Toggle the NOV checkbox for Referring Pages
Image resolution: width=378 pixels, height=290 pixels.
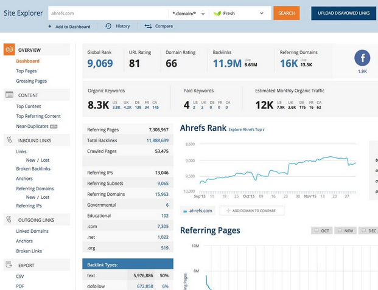point(340,231)
